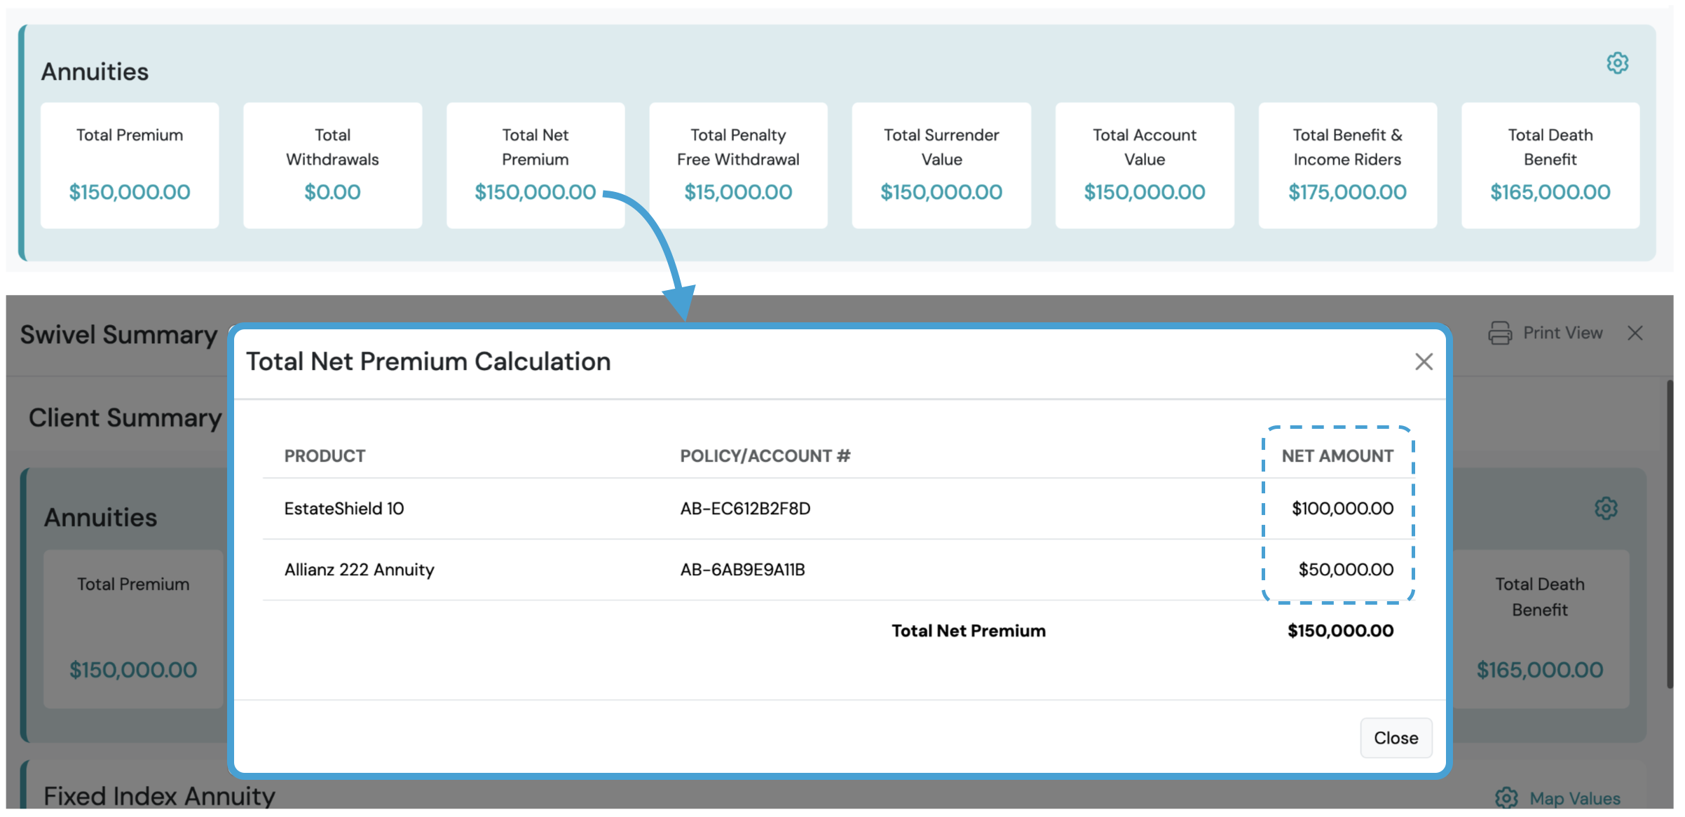Click policy number AB-6AB9E9A11B
This screenshot has width=1685, height=817.
pos(742,570)
